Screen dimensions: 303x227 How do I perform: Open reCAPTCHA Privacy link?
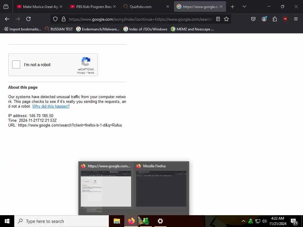pos(81,73)
